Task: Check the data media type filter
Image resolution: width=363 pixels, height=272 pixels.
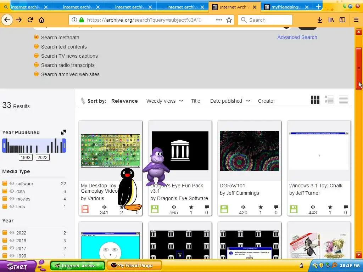Action: point(5,191)
